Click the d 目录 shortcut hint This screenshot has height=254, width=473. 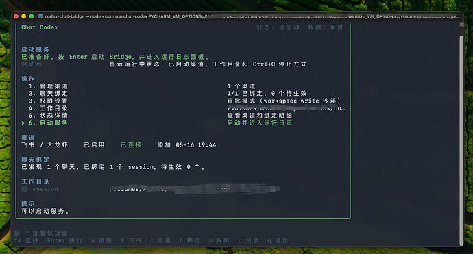(249, 240)
